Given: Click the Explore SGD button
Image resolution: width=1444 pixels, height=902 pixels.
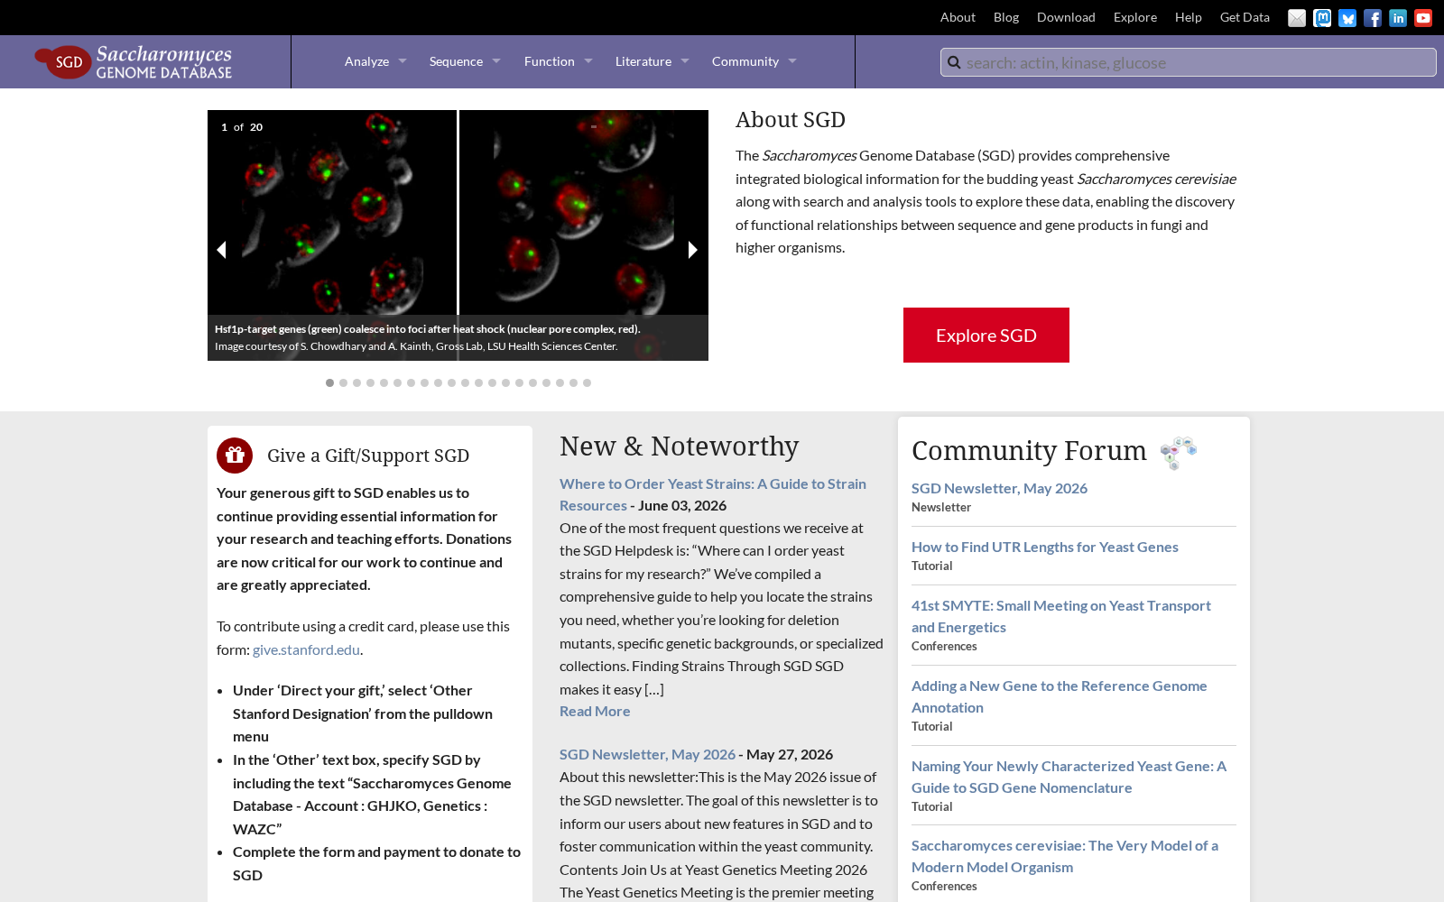Looking at the screenshot, I should pos(986,336).
